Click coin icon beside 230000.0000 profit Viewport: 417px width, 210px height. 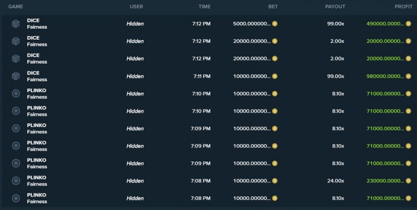[x=409, y=181]
